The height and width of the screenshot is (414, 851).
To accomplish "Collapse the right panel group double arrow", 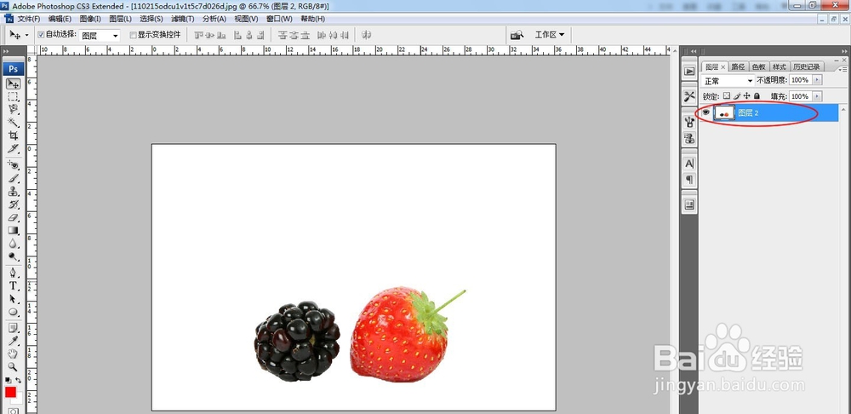I will click(x=844, y=51).
